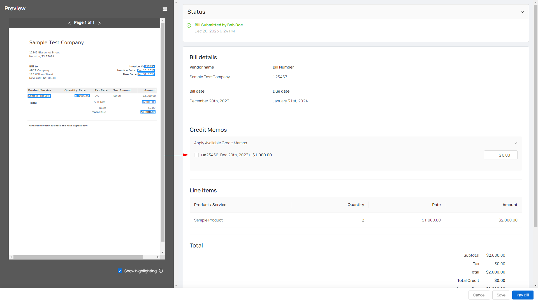Image resolution: width=538 pixels, height=302 pixels.
Task: Click the credit memo amount input field
Action: [x=500, y=155]
